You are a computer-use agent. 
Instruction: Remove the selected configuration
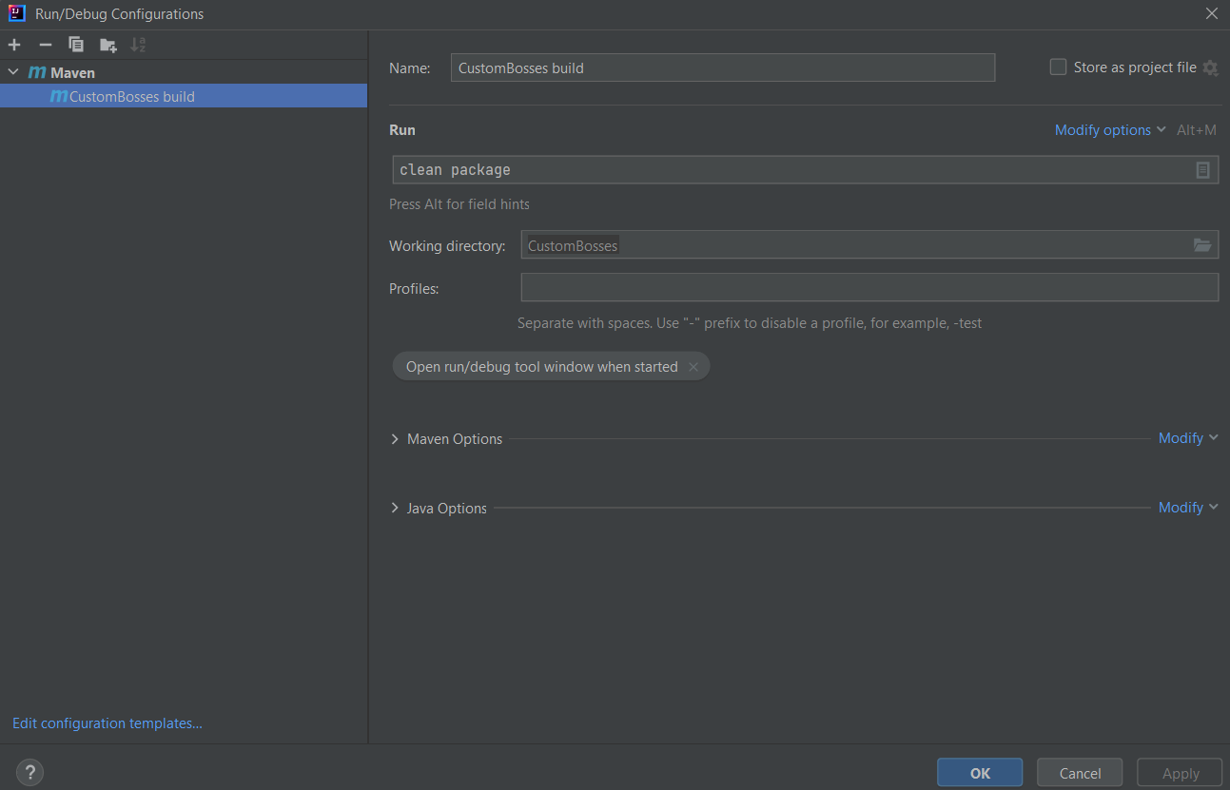(x=45, y=44)
